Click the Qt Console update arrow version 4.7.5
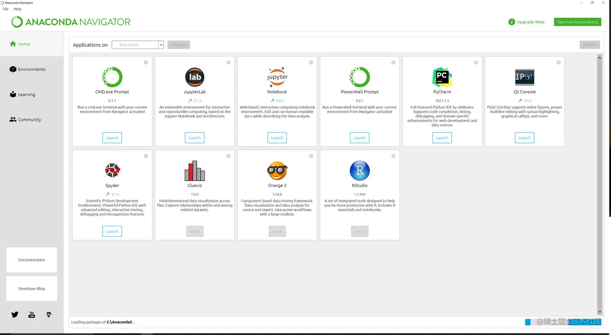This screenshot has height=335, width=611. 525,101
